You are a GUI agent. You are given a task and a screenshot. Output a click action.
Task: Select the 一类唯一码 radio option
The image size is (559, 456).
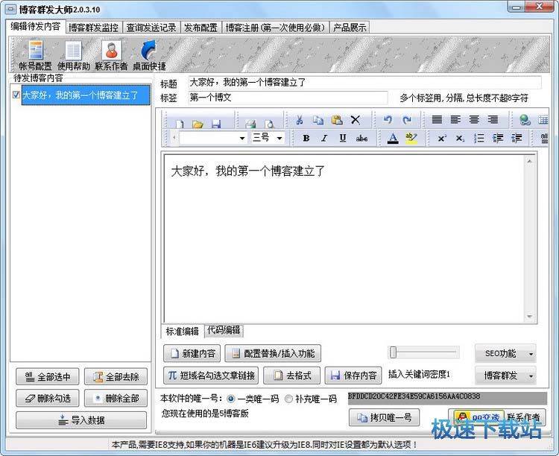(230, 399)
